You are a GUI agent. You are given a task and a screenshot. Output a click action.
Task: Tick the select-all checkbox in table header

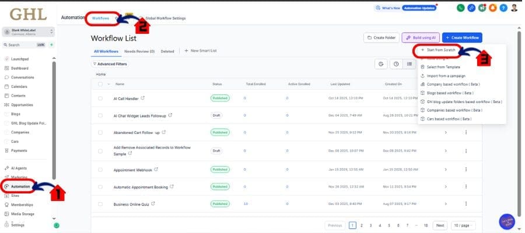[100, 84]
